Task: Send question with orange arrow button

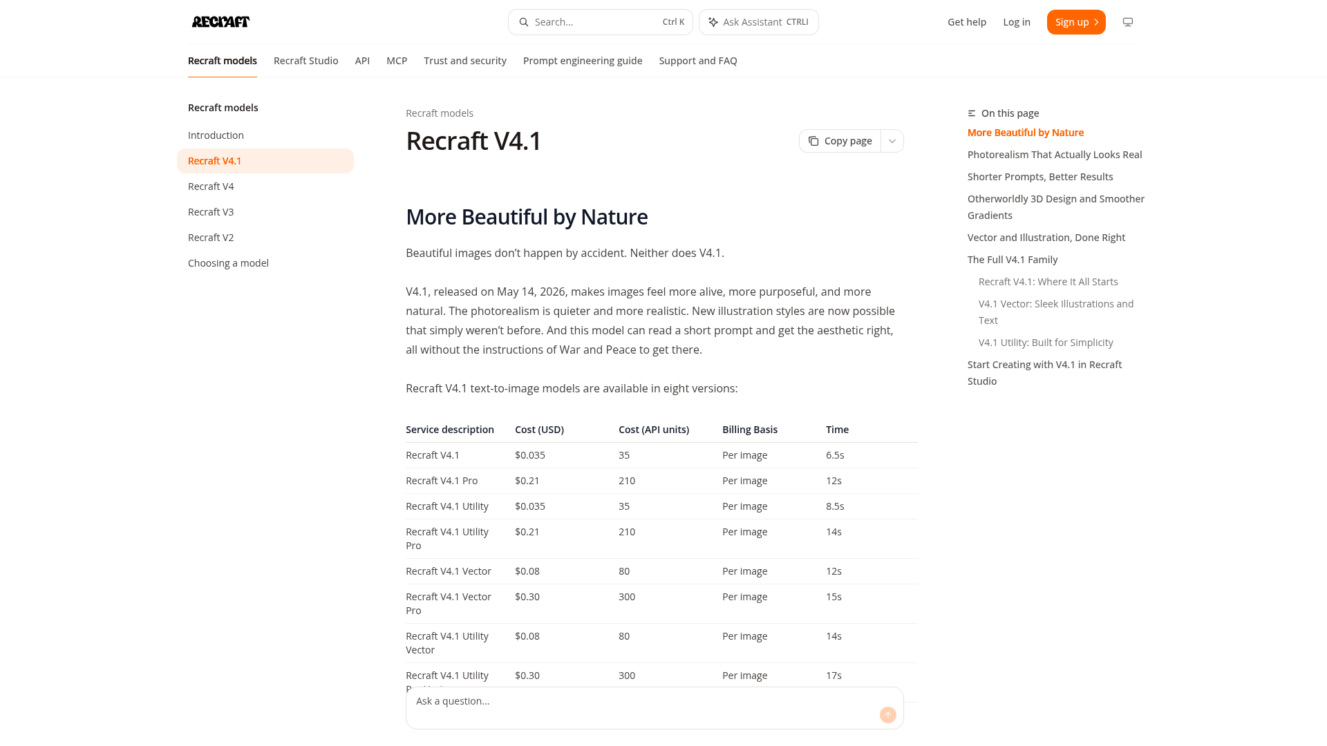Action: (x=888, y=715)
